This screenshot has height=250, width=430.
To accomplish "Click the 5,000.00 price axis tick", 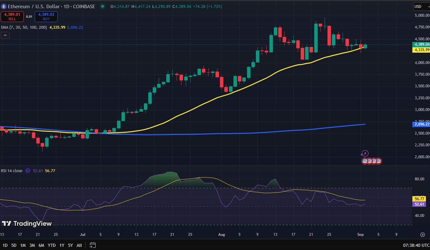I will coord(421,15).
